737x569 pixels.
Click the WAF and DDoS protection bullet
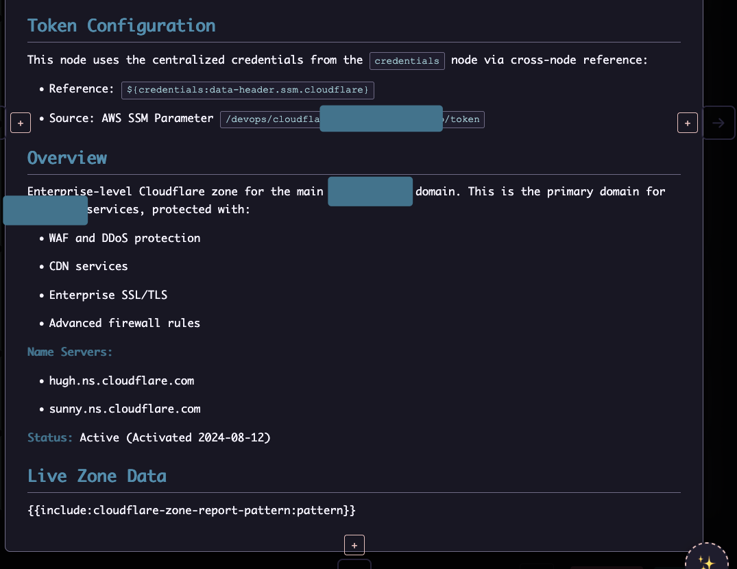pos(125,238)
